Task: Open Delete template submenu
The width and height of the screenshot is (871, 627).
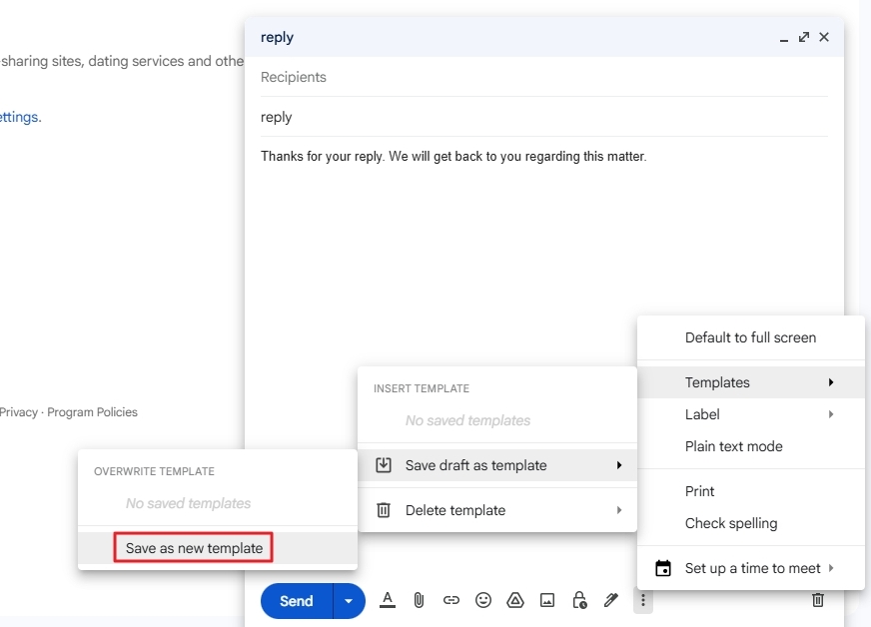Action: click(497, 510)
